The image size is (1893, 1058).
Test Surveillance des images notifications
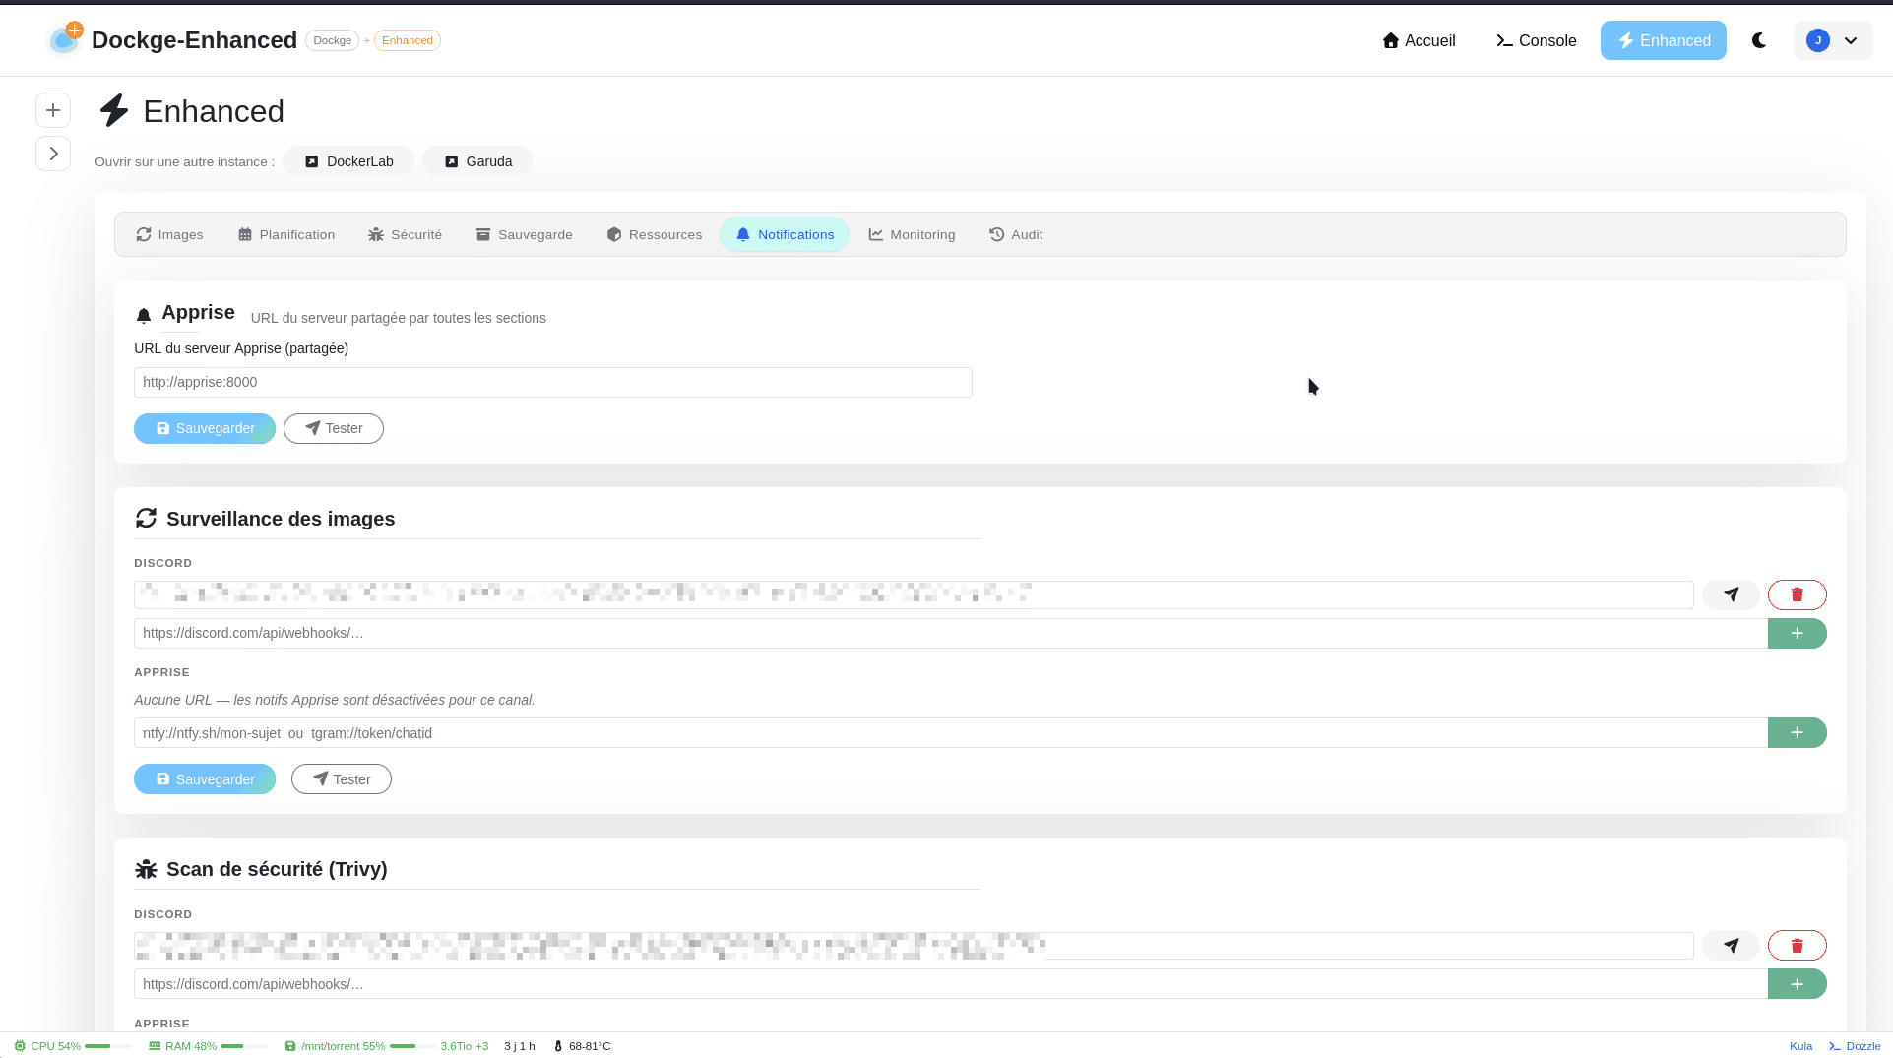coord(342,779)
